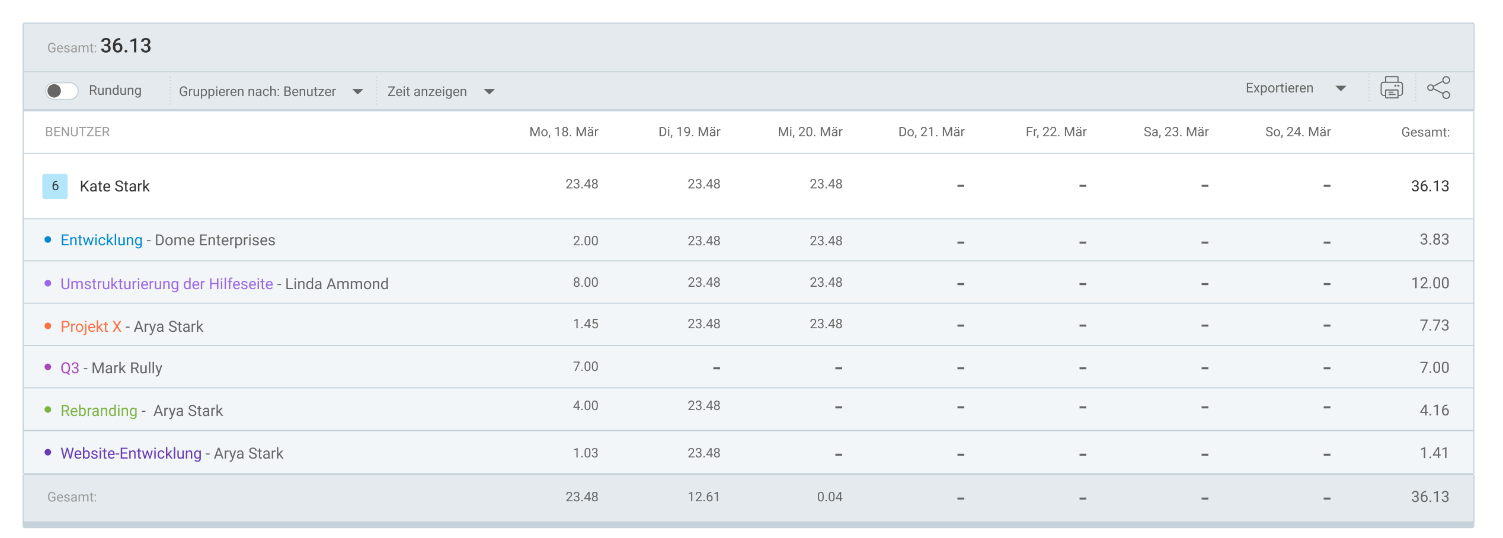The image size is (1503, 538).
Task: Open Umstrukturierung der Hilfeseite project
Action: (x=167, y=284)
